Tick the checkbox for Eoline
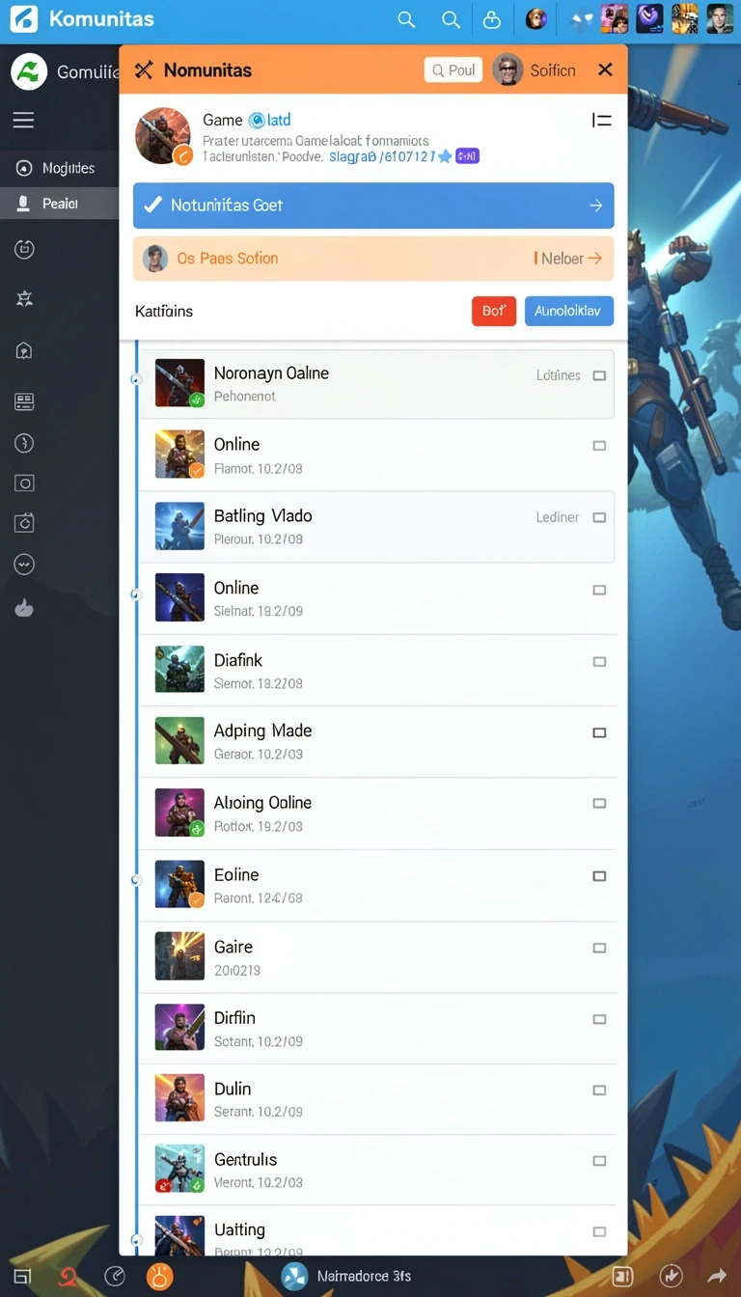741x1297 pixels. pos(599,876)
